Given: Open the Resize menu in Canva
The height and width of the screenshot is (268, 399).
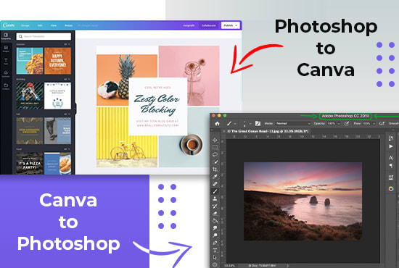Looking at the screenshot, I should 68,25.
